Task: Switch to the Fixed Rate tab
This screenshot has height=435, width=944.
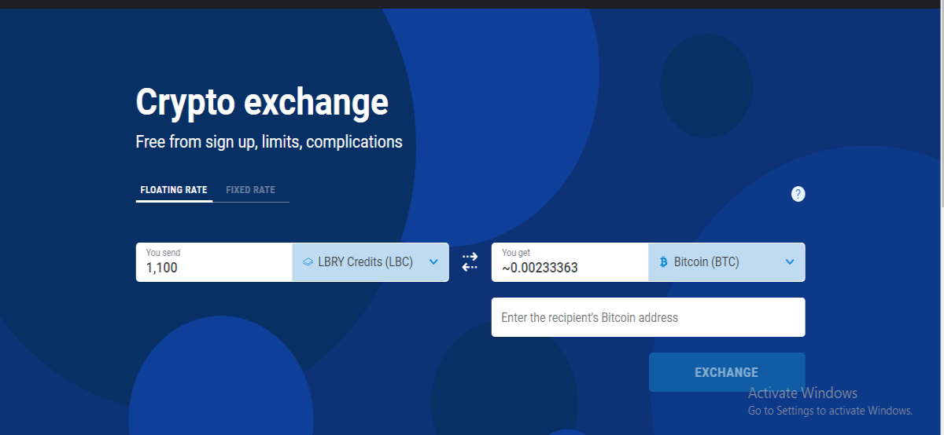Action: [x=251, y=190]
